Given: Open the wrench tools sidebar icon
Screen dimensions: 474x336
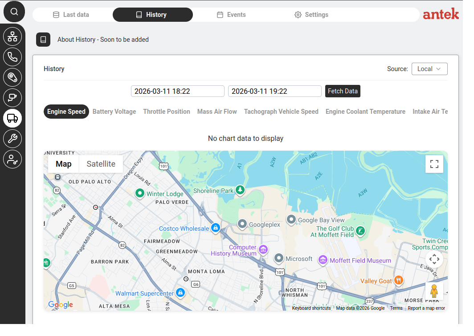Looking at the screenshot, I should tap(12, 139).
